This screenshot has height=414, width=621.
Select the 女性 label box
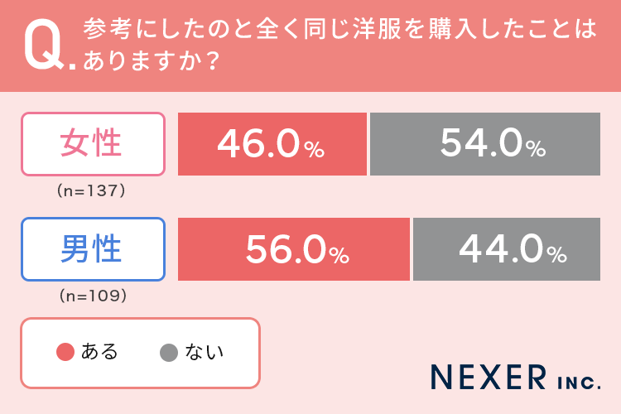[x=92, y=144]
